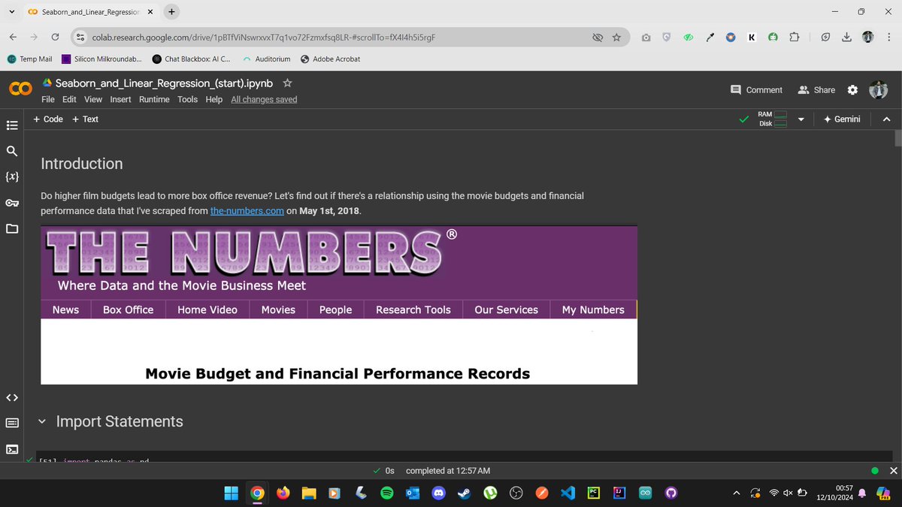Reload the page

[x=55, y=37]
